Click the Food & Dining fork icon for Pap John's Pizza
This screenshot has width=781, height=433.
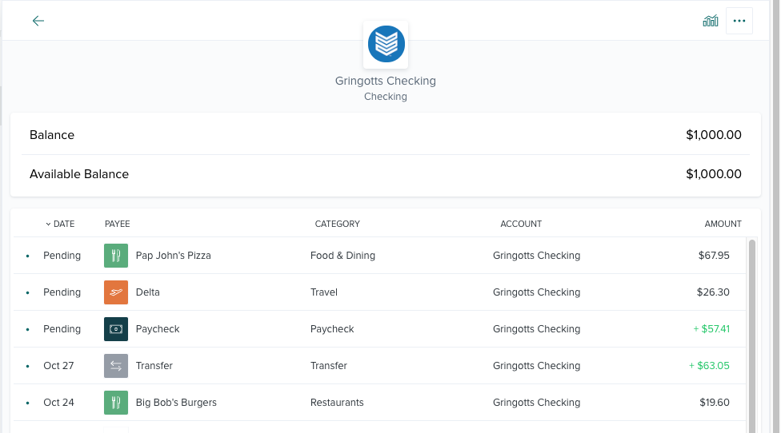[116, 256]
